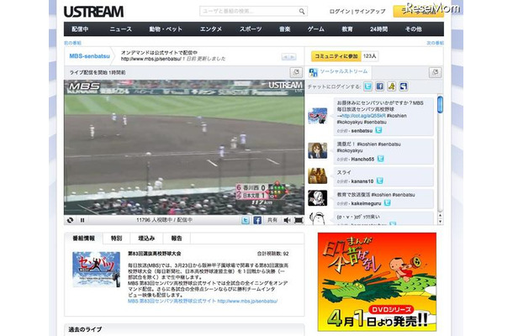Click the コミュニティに参加 button
The image size is (513, 336).
[x=336, y=56]
